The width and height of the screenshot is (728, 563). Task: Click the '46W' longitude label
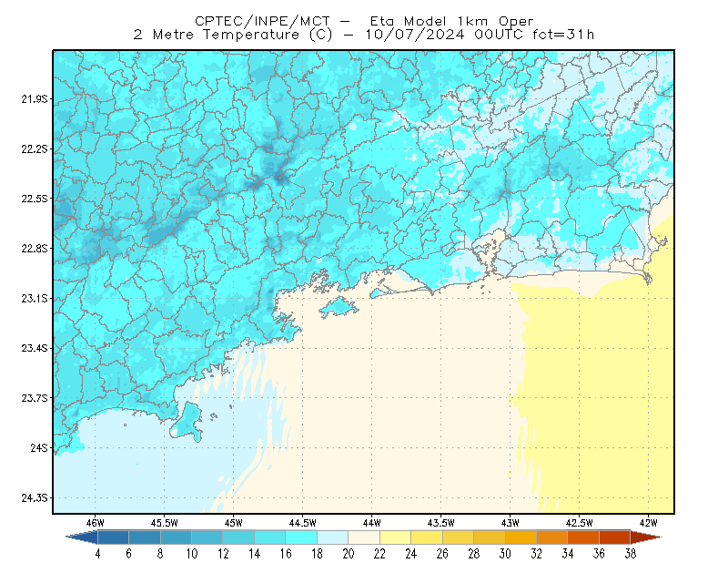[x=96, y=523]
